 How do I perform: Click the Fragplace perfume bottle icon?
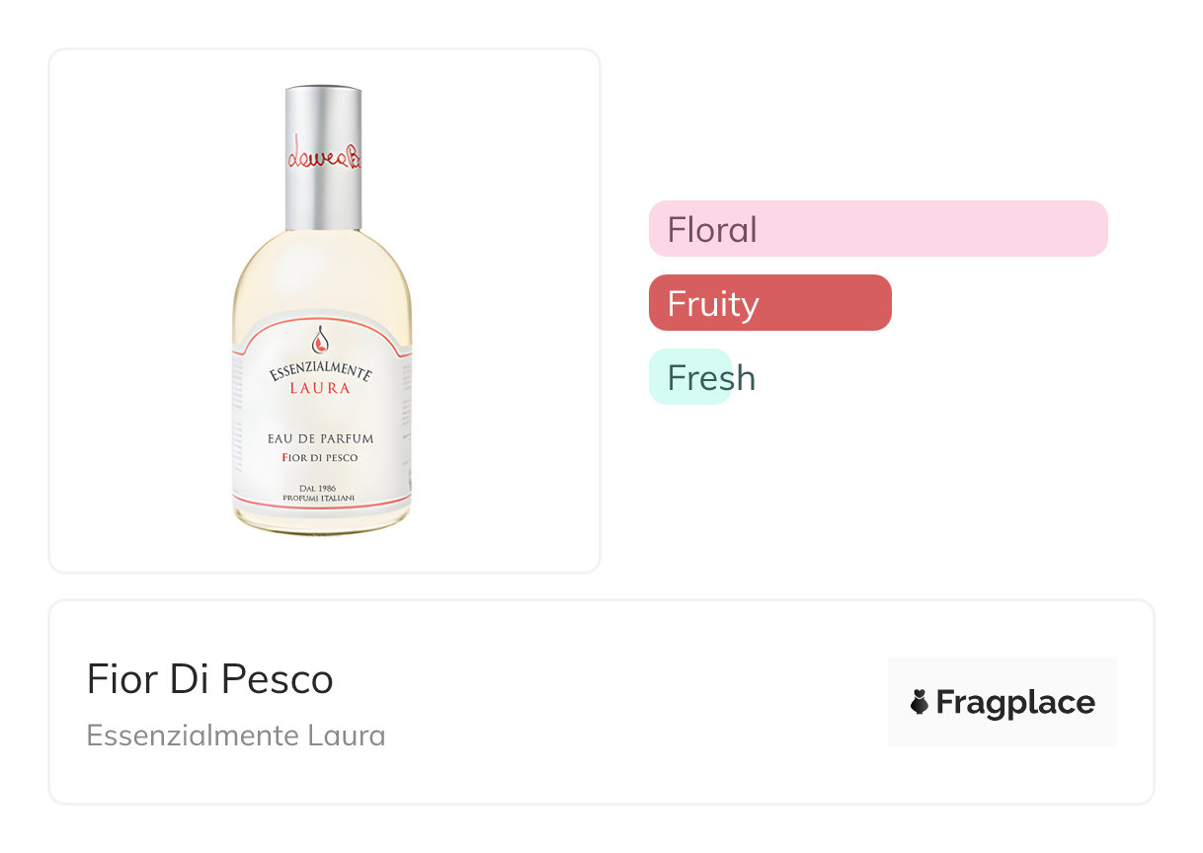coord(920,702)
